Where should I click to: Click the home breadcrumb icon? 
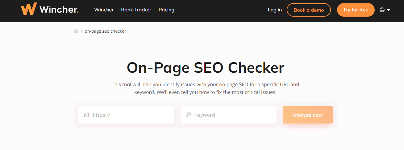click(76, 31)
